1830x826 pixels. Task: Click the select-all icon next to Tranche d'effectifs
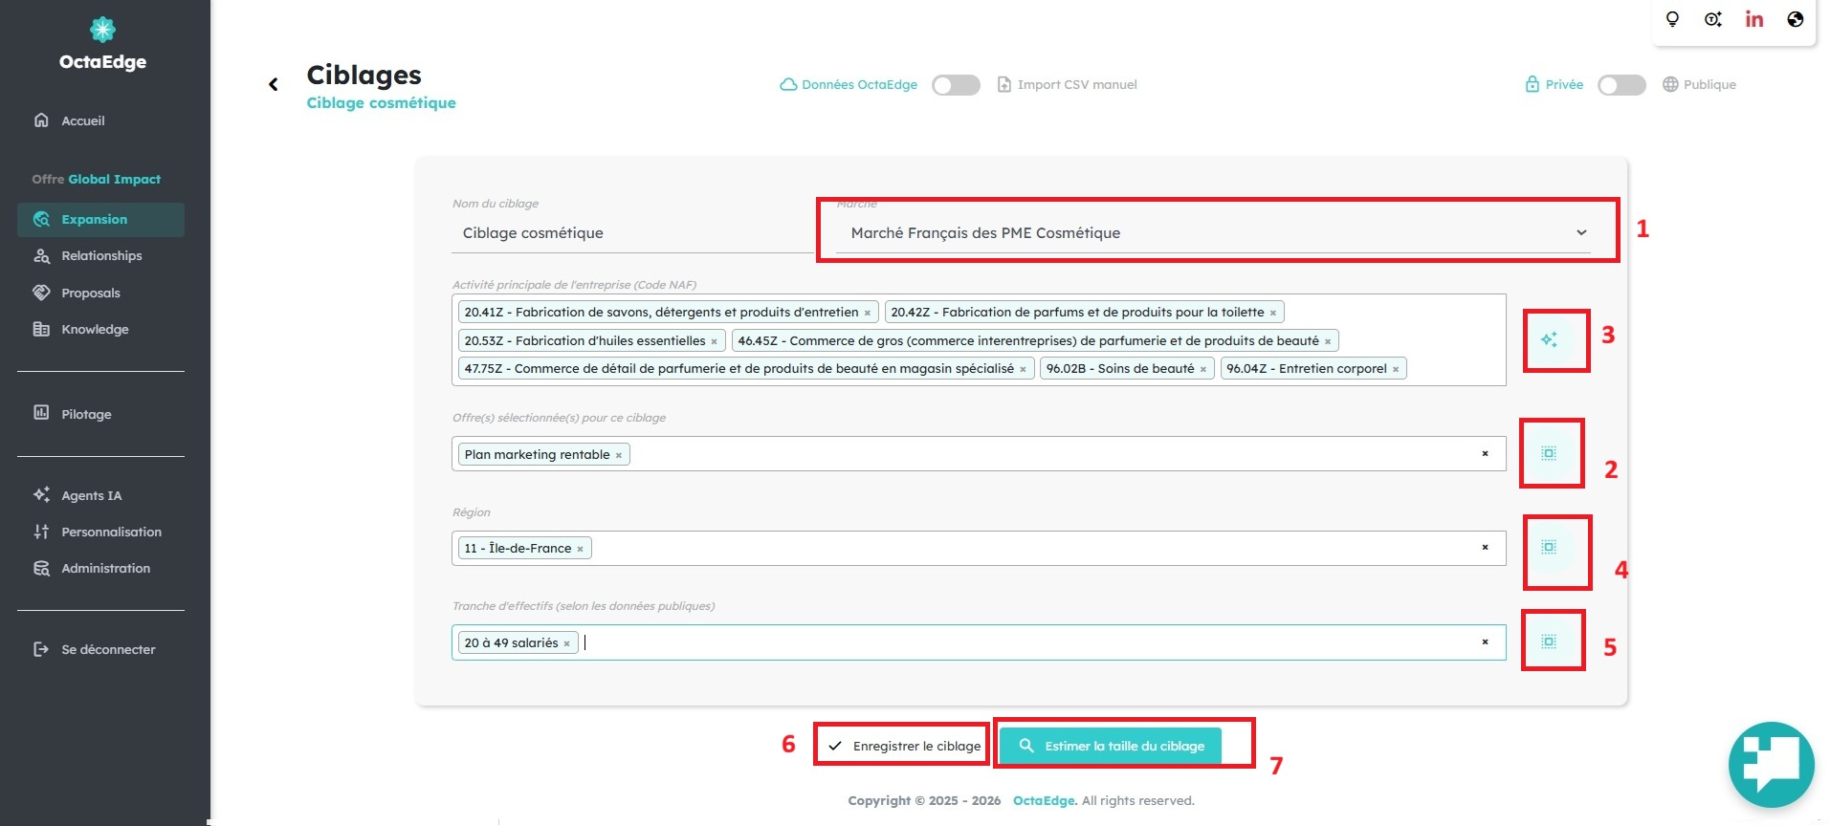pyautogui.click(x=1549, y=641)
